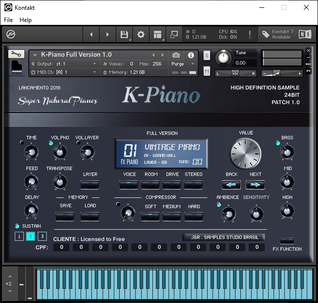The width and height of the screenshot is (318, 303).
Task: Click J&R . SAMPLES STUDIO BRASIL button
Action: coord(224,237)
